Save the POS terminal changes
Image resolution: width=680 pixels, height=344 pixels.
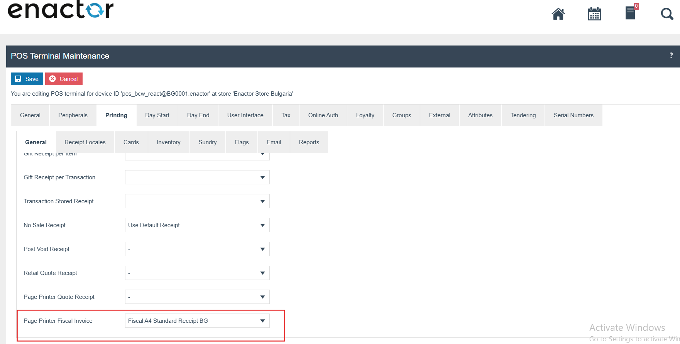click(27, 79)
